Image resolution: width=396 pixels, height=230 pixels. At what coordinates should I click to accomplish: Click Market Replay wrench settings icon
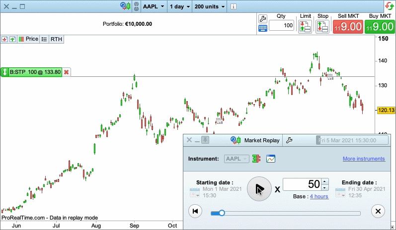[289, 140]
